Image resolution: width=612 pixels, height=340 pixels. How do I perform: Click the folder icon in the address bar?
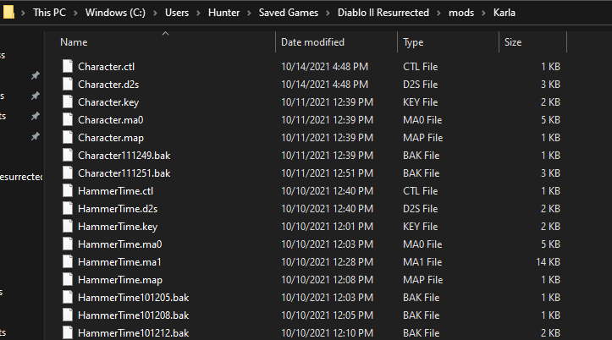pos(8,12)
